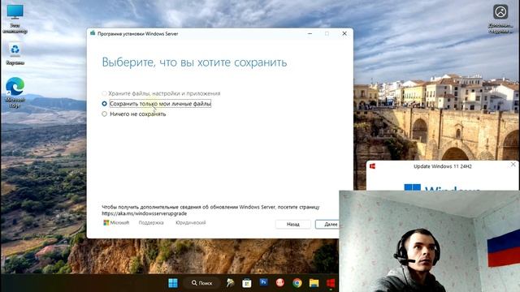This screenshot has height=292, width=520.
Task: Open the top-right desktop info icon
Action: point(500,19)
